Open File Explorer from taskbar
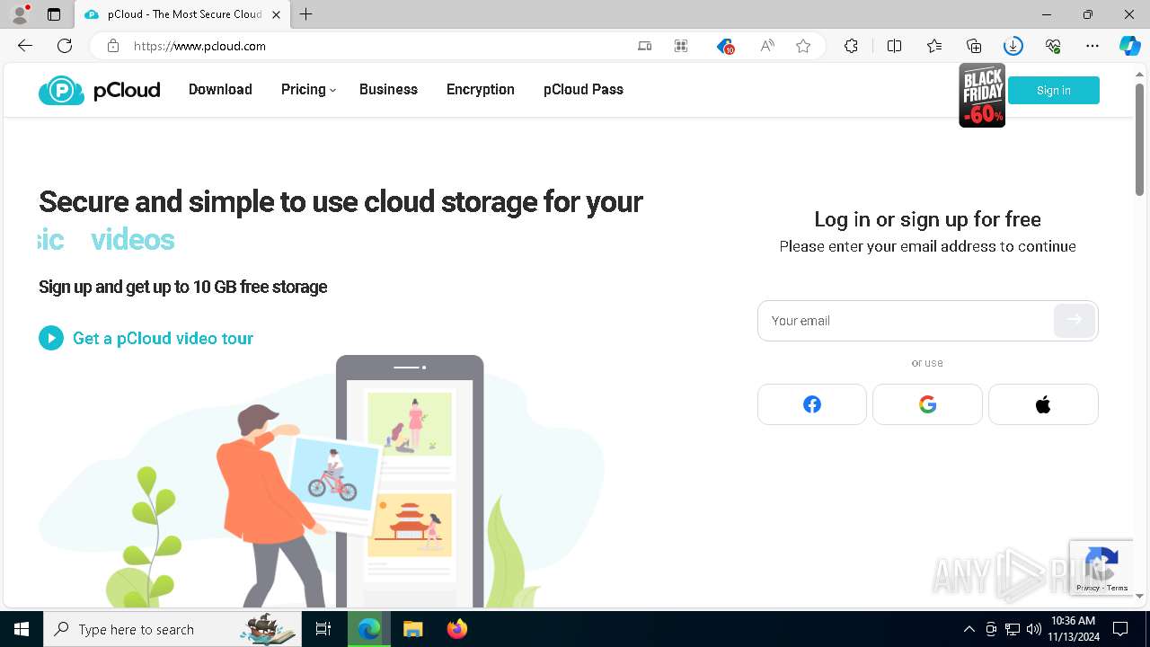The width and height of the screenshot is (1150, 647). [x=412, y=629]
